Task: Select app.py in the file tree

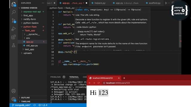Action: (x=30, y=42)
